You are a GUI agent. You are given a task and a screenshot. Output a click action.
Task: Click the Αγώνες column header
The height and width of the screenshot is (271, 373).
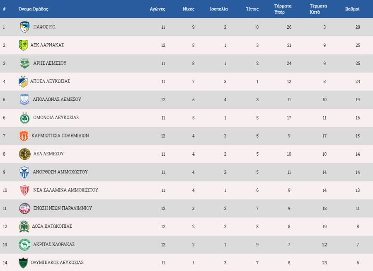(157, 9)
